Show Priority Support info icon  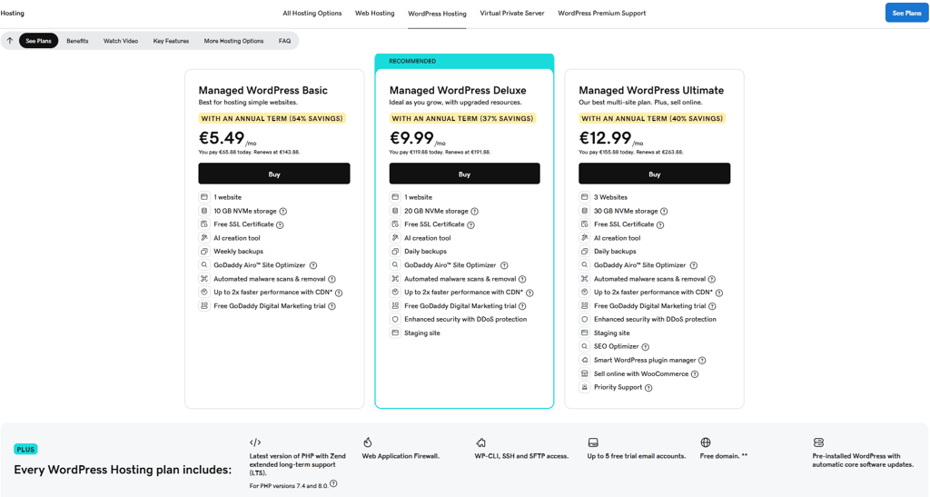(x=648, y=388)
